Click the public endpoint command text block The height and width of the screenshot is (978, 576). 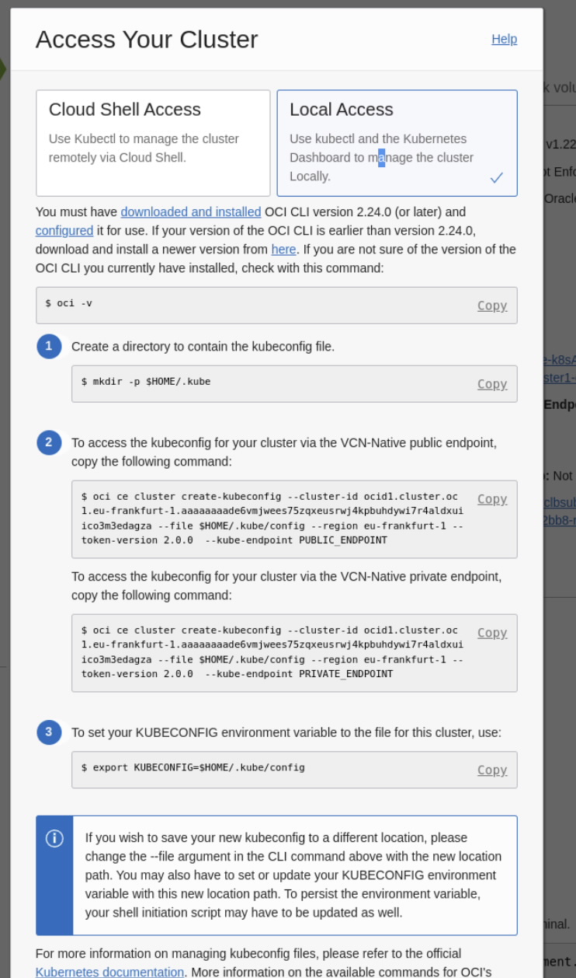point(272,519)
